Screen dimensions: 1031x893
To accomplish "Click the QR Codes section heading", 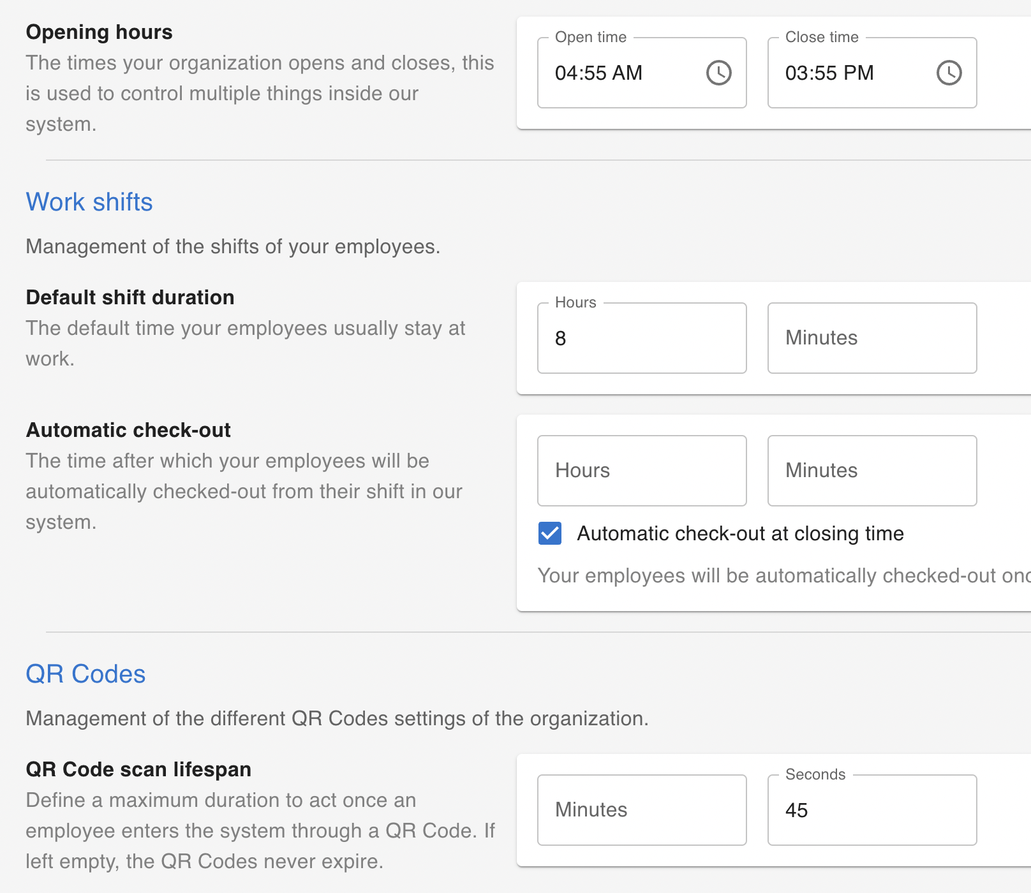I will [x=85, y=674].
